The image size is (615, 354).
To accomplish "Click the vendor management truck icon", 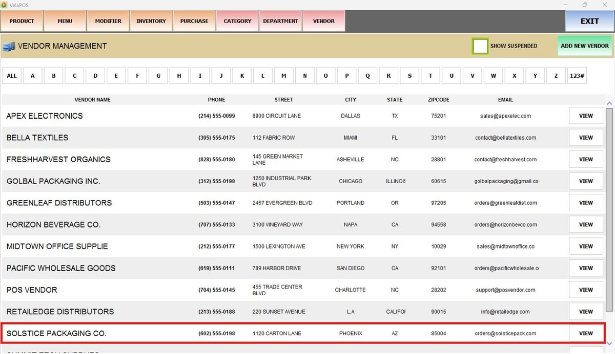I will click(x=9, y=46).
